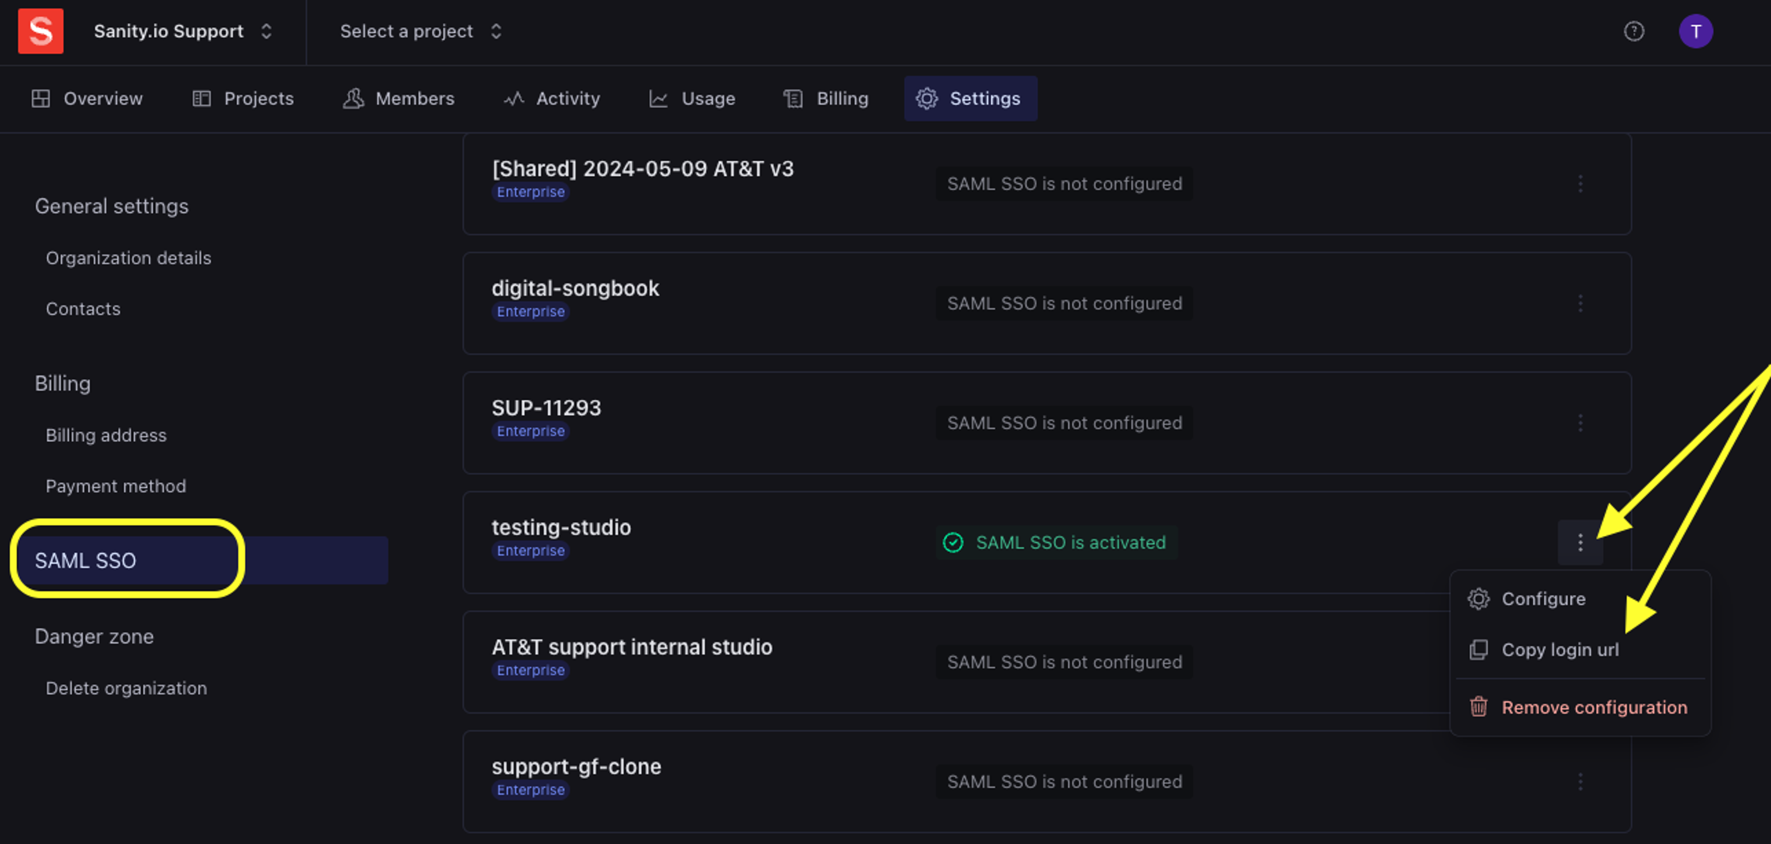The height and width of the screenshot is (844, 1771).
Task: Click the SAML SSO is activated badge
Action: [1056, 543]
